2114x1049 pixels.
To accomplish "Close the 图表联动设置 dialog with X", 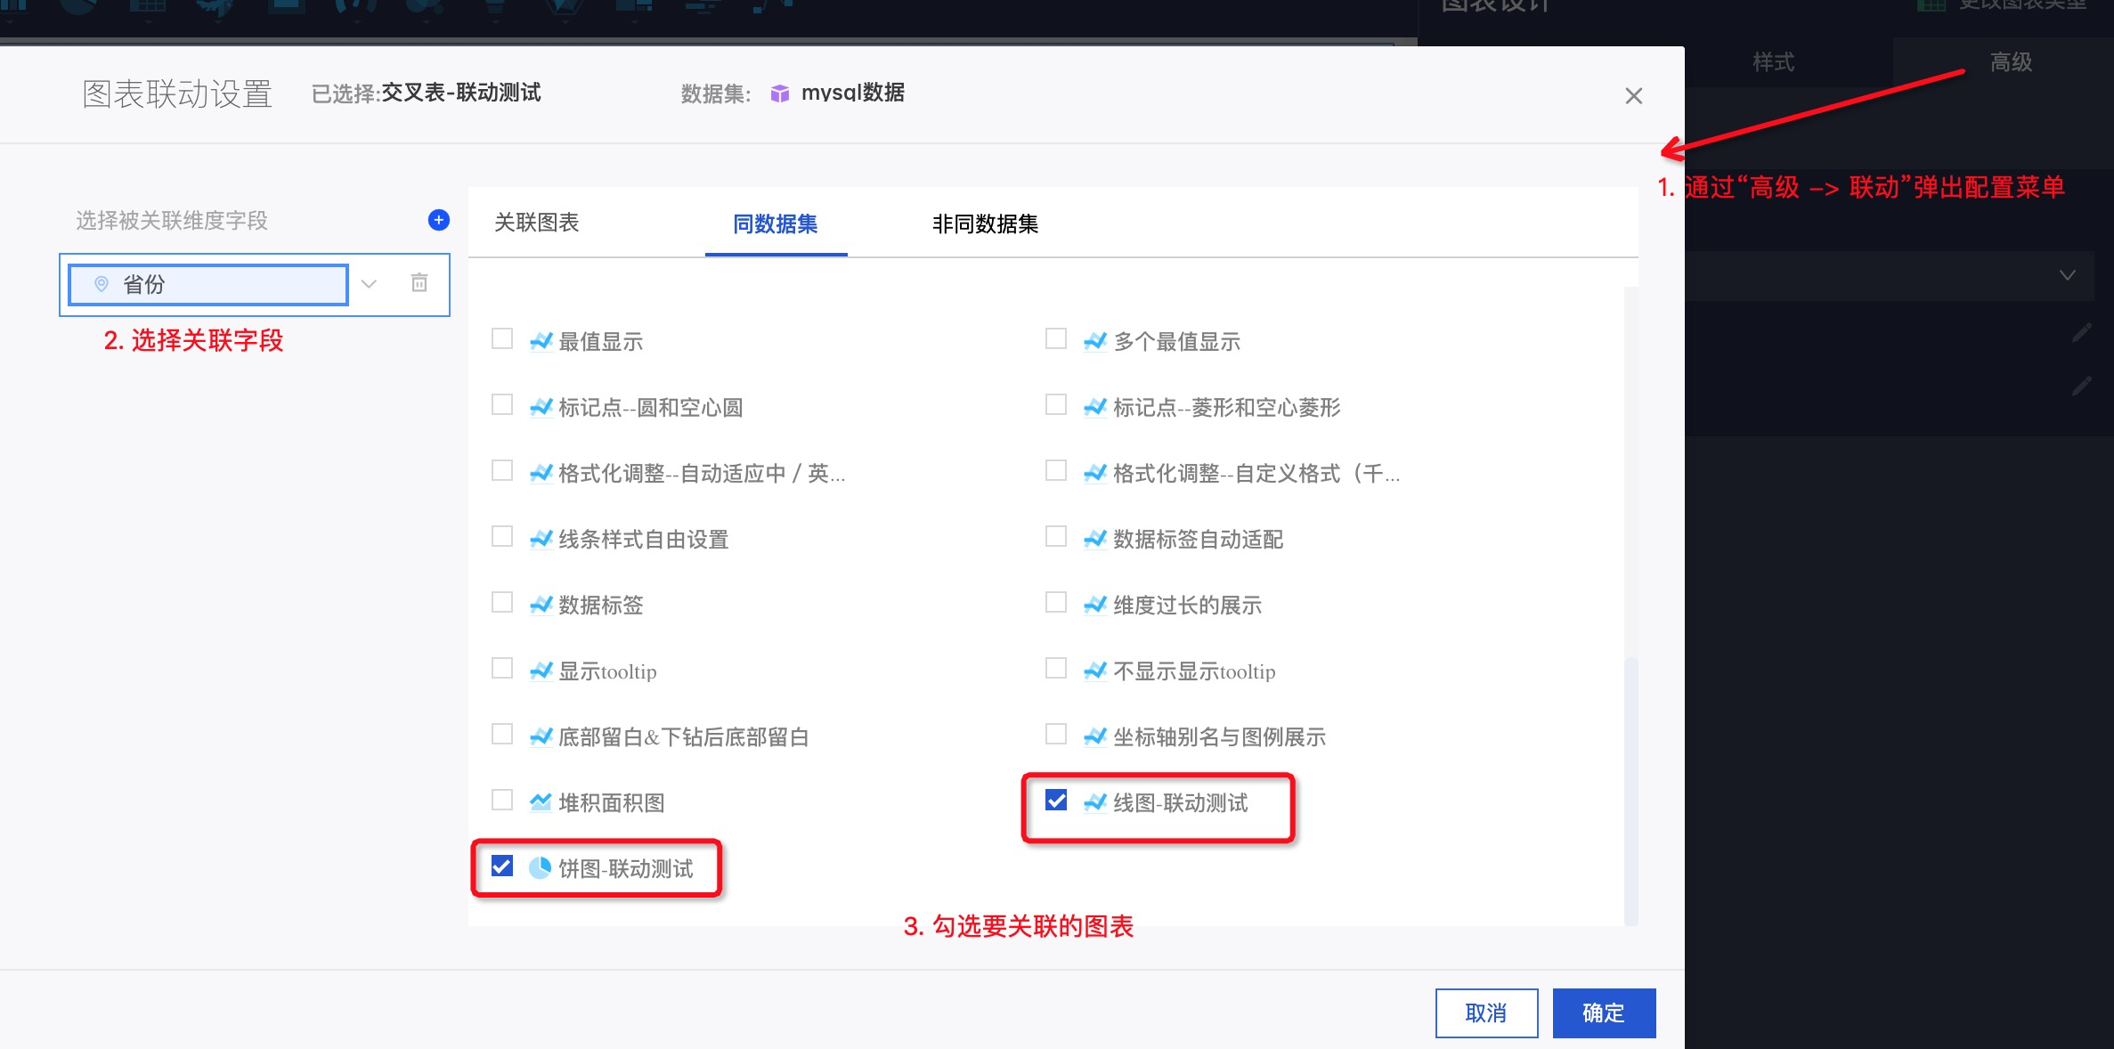I will tap(1633, 96).
